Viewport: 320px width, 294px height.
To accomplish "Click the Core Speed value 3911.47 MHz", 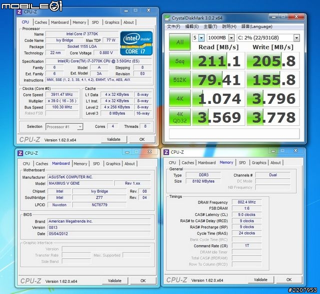I will pyautogui.click(x=62, y=94).
